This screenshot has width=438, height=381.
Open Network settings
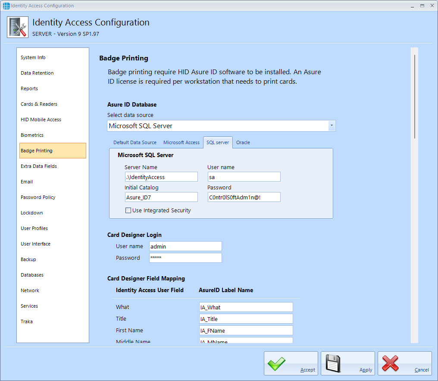pos(53,290)
